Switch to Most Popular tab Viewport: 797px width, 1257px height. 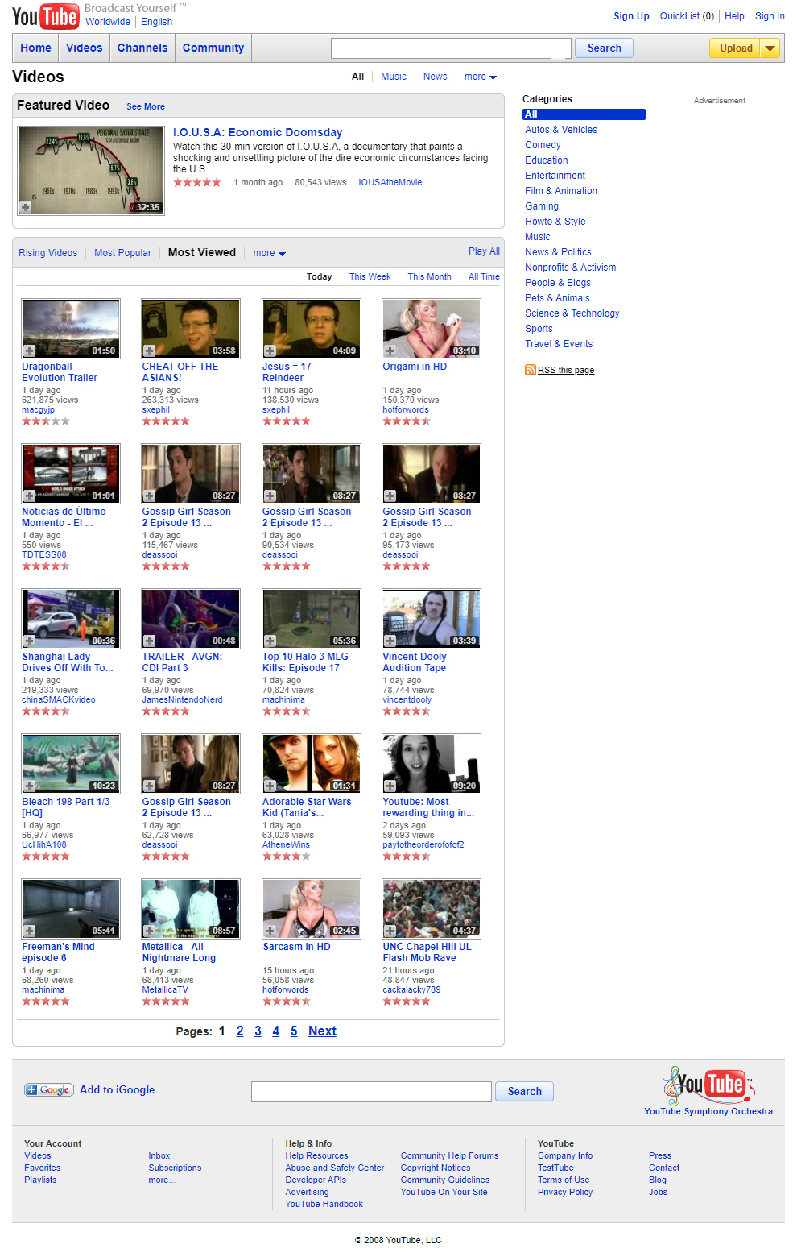pyautogui.click(x=122, y=253)
